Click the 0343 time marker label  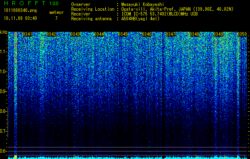click(x=75, y=34)
